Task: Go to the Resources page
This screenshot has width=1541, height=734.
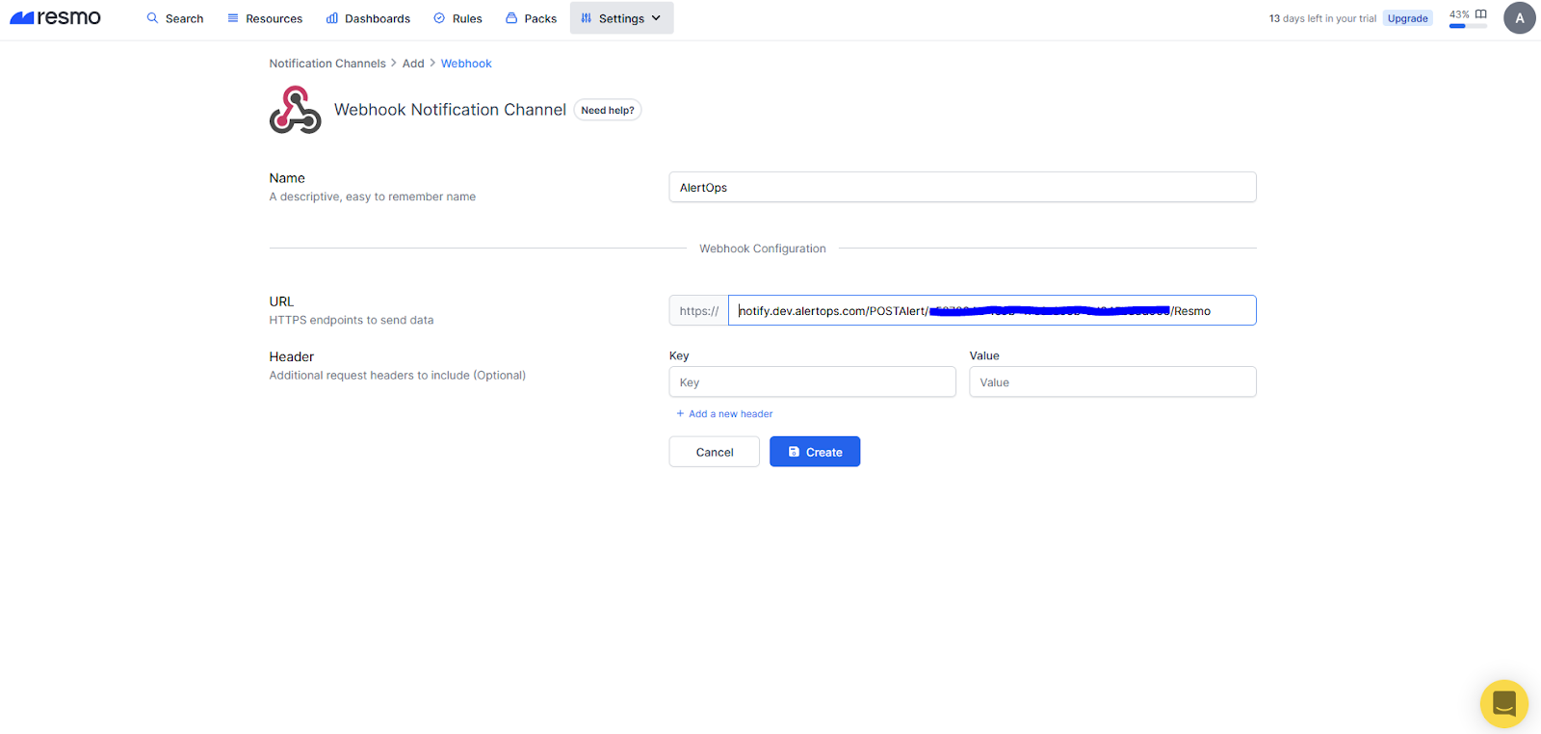Action: [265, 18]
